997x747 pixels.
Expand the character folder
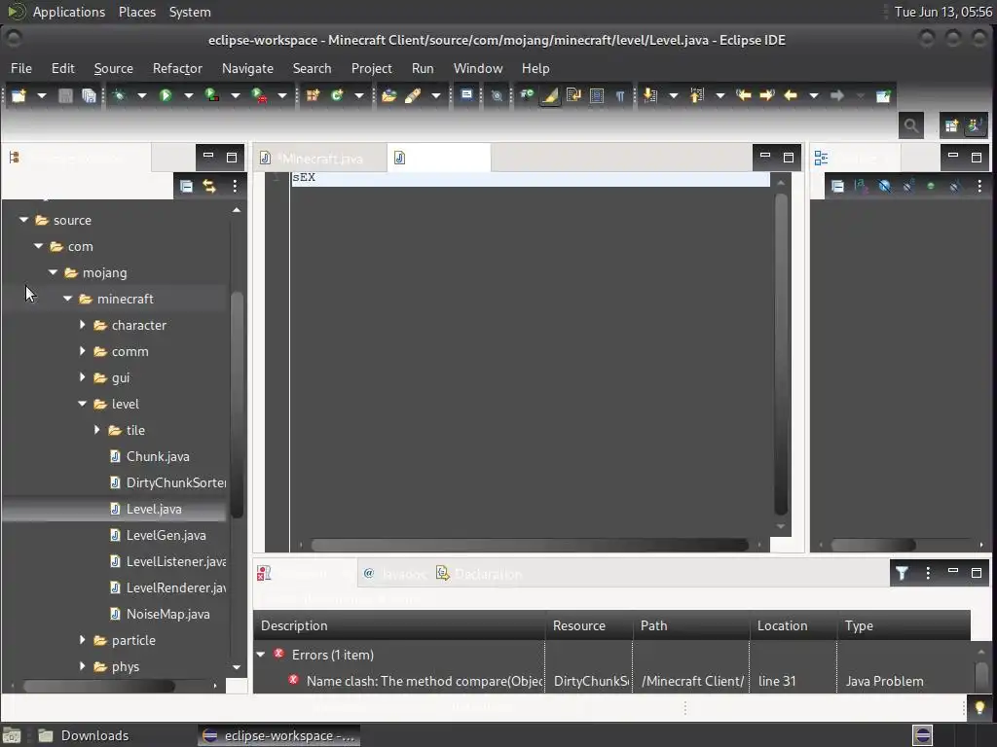[x=82, y=325]
